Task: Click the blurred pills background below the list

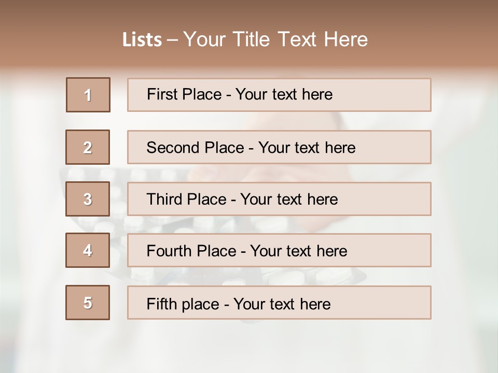Action: coord(249,342)
